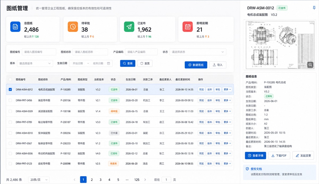Image resolution: width=319 pixels, height=184 pixels.
Task: Click the pin icon in detail panel header
Action: pos(314,8)
